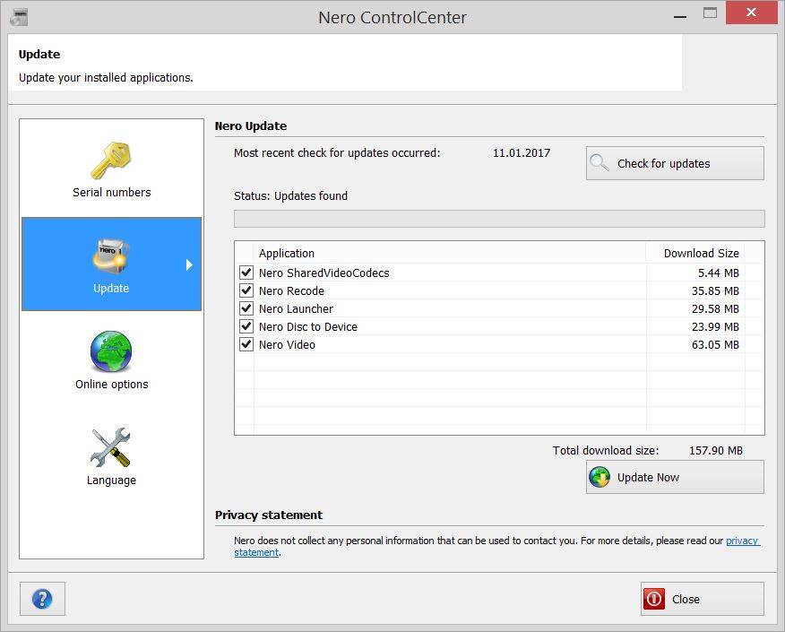Close the window with the red X
This screenshot has height=632, width=785.
pyautogui.click(x=751, y=13)
